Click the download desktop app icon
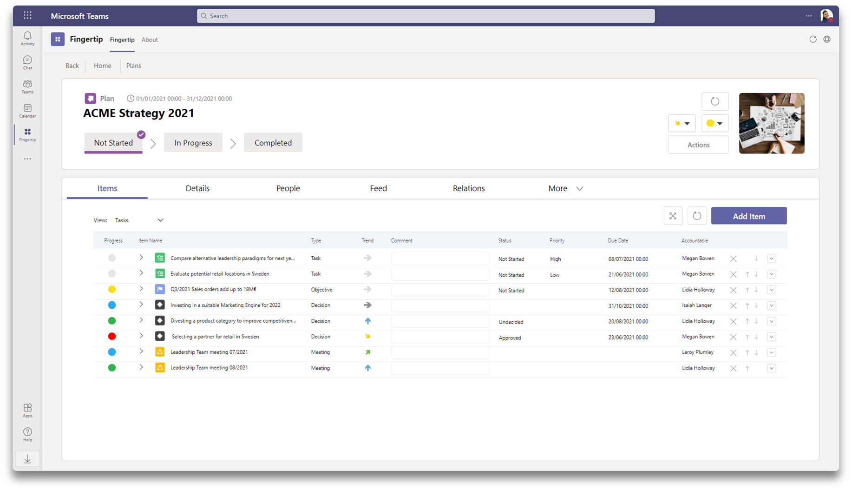The width and height of the screenshot is (852, 491). pos(27,459)
